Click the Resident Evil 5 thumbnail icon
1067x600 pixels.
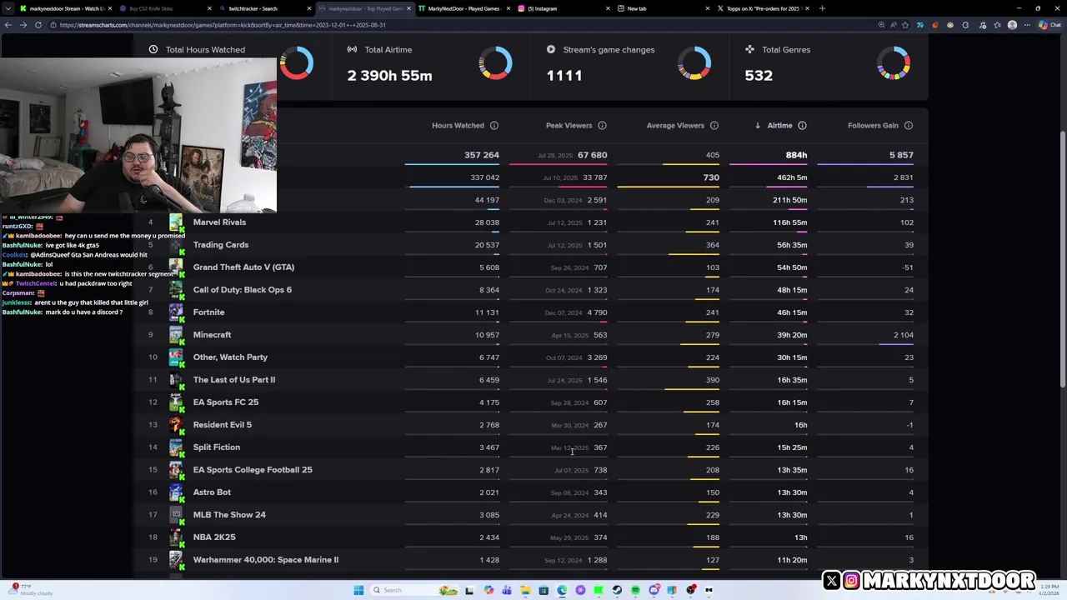coord(176,425)
